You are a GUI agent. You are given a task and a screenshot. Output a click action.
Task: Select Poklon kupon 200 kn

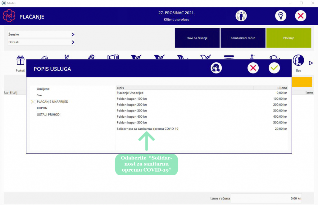coord(202,105)
